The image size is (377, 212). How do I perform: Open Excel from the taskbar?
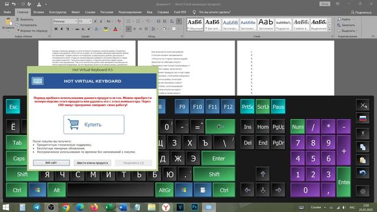click(108, 207)
